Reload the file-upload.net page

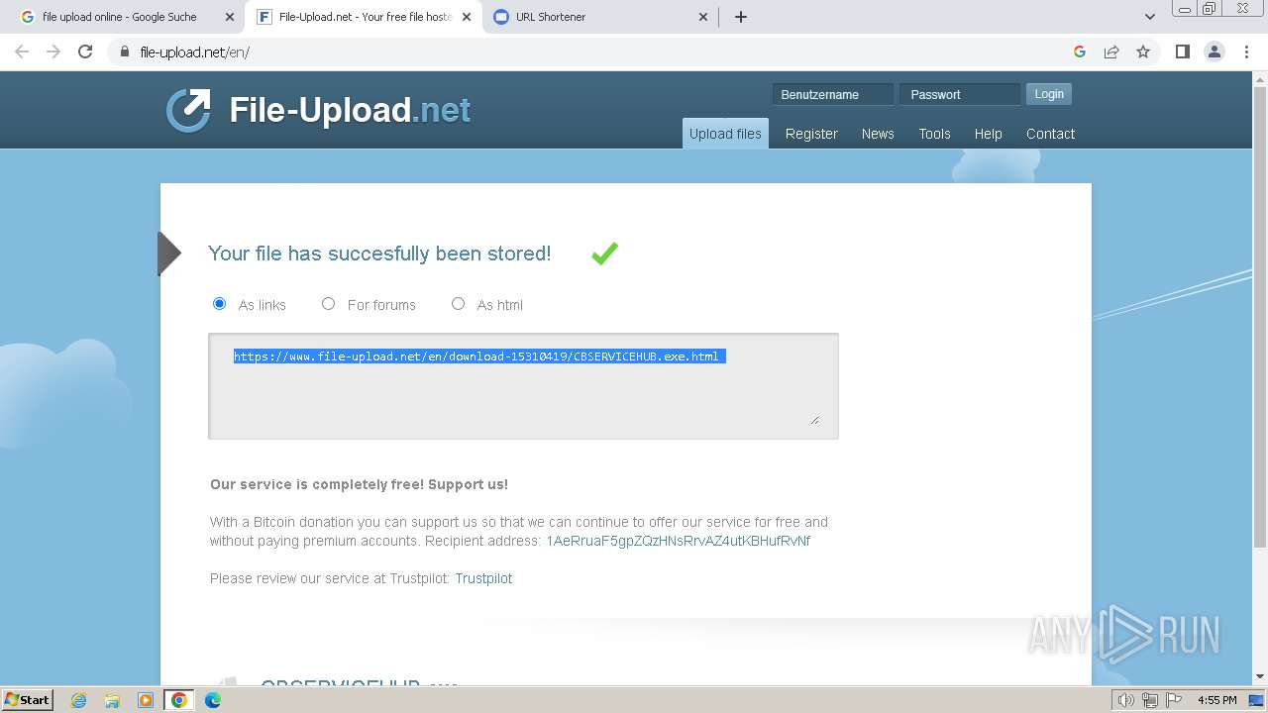tap(85, 51)
